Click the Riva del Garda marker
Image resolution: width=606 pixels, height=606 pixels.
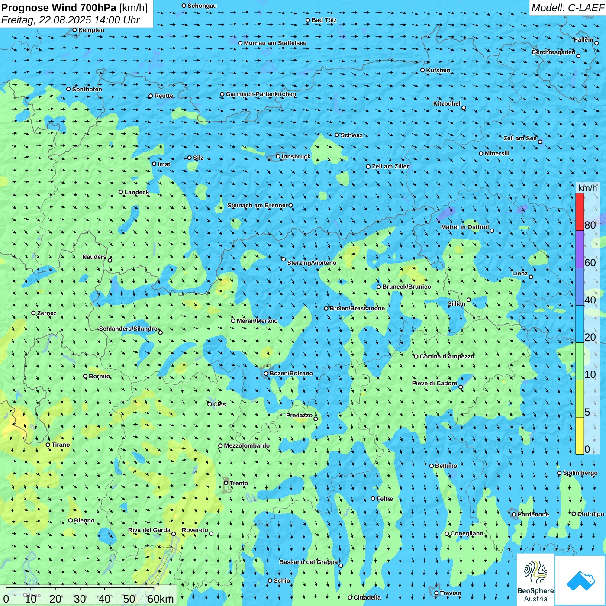(x=174, y=534)
